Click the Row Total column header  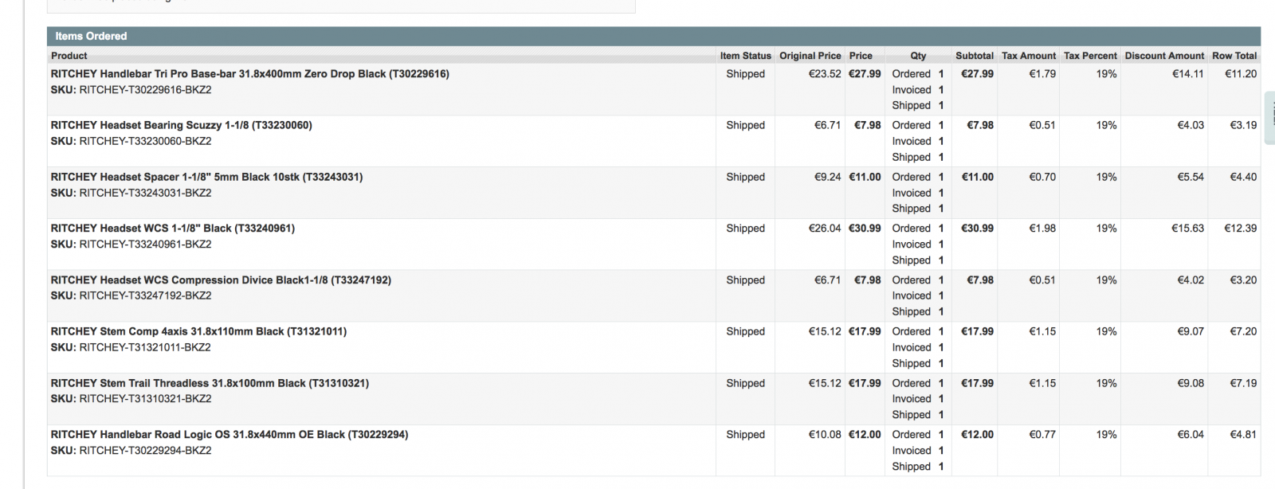click(x=1234, y=56)
